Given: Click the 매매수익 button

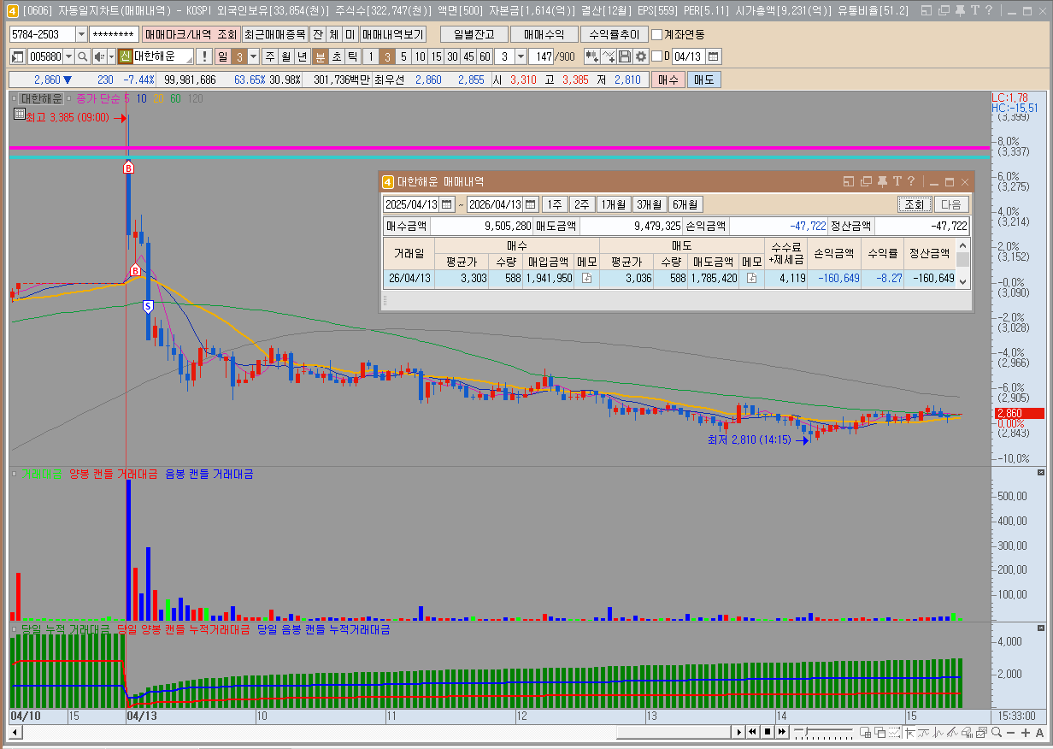Looking at the screenshot, I should click(544, 34).
